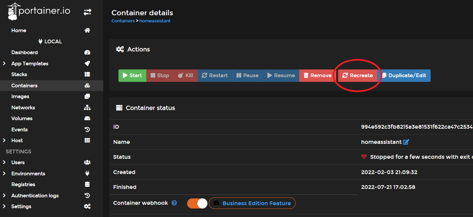Toggle the Container webhook switch
This screenshot has height=217, width=473.
click(197, 203)
